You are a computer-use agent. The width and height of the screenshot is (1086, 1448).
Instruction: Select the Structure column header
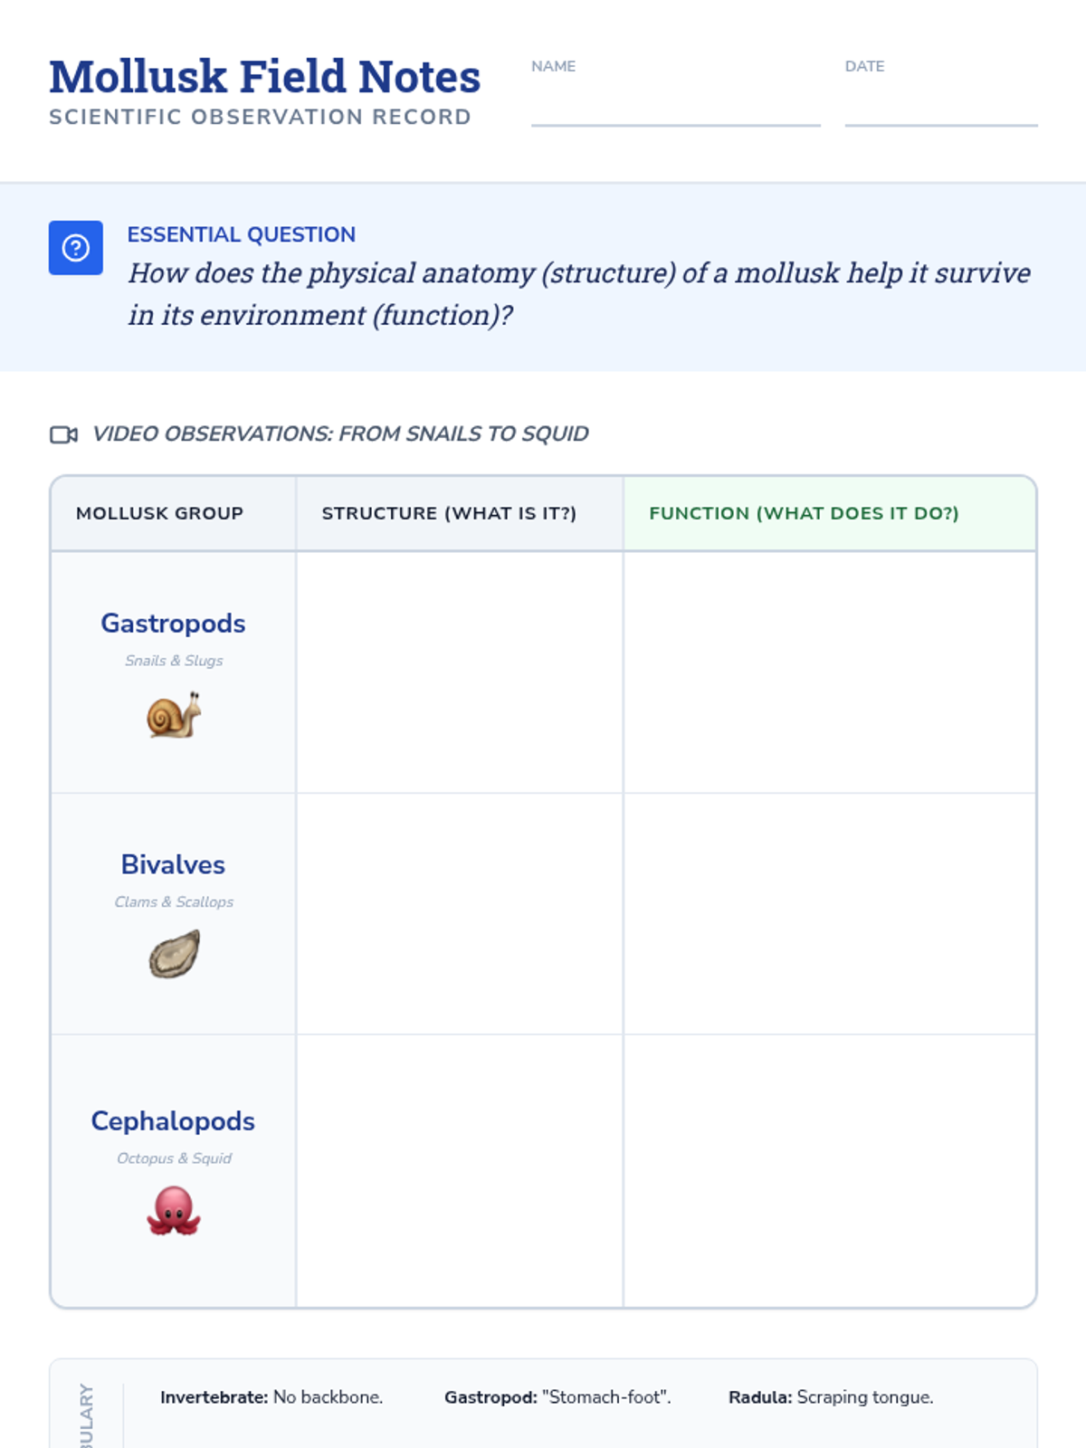[449, 513]
